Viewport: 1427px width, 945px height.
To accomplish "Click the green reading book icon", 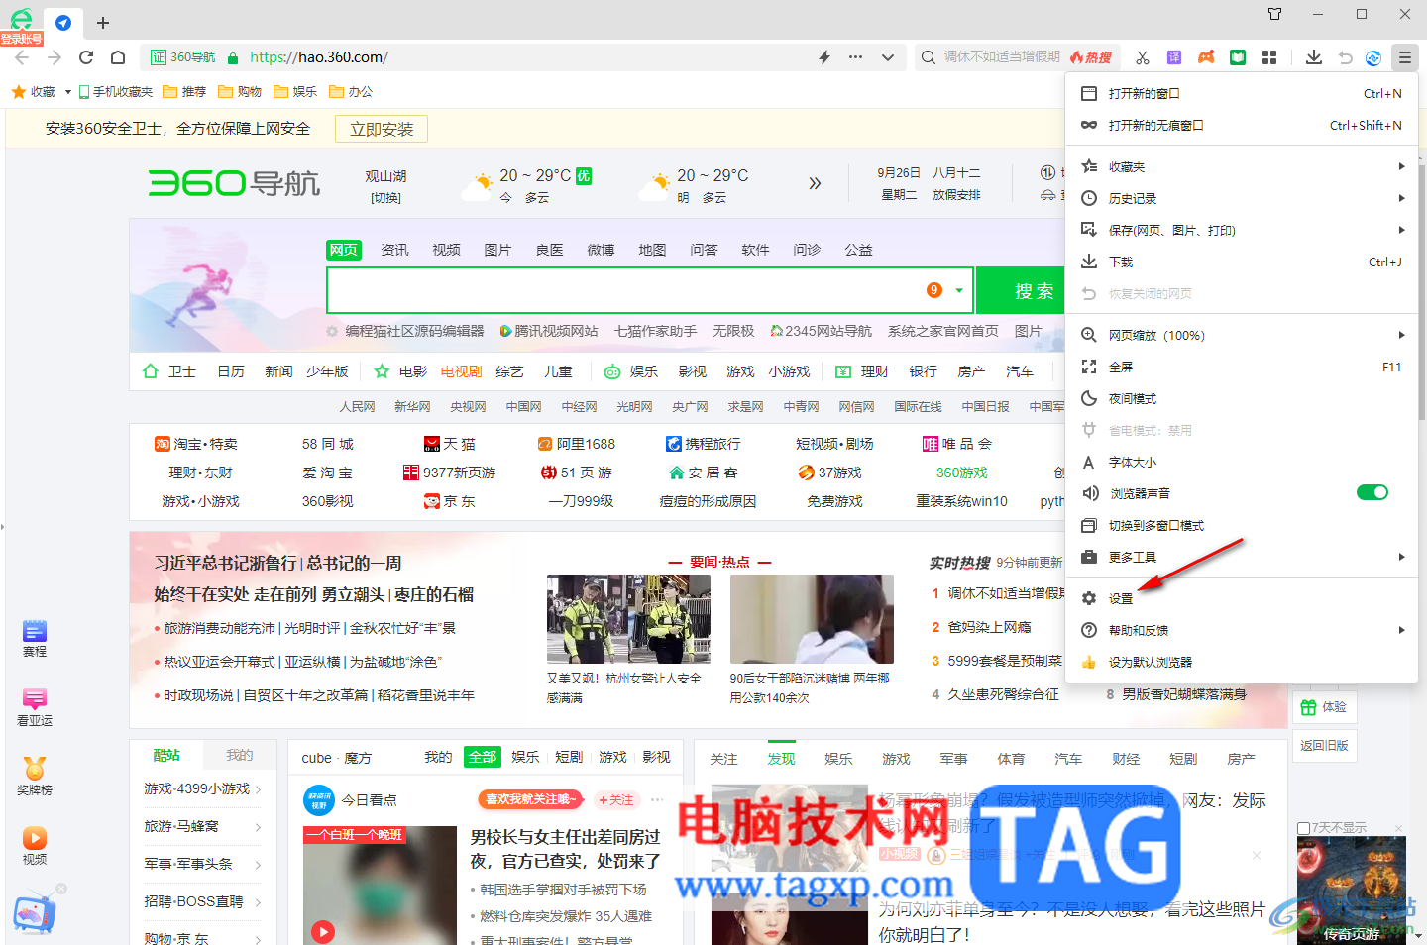I will click(x=1238, y=57).
